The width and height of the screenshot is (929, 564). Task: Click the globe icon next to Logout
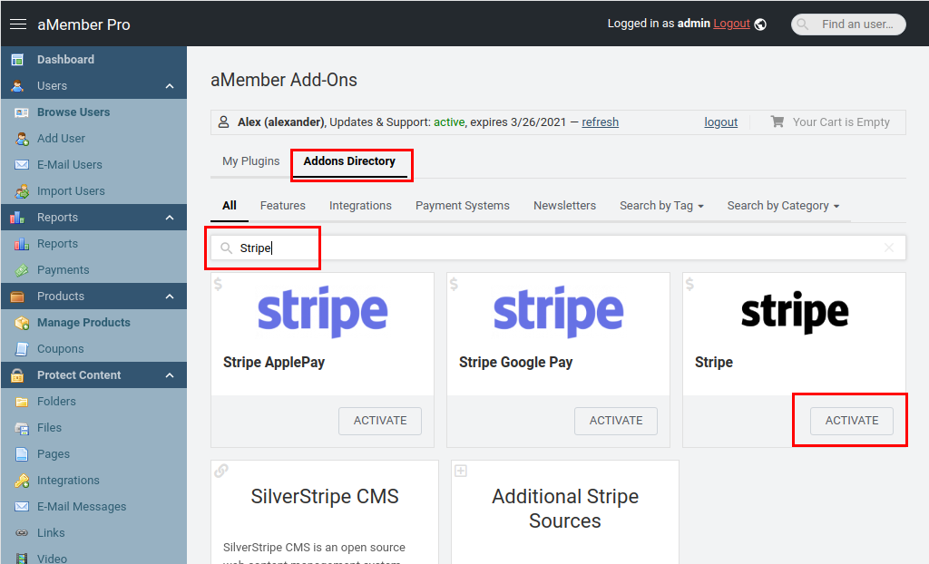click(x=760, y=24)
